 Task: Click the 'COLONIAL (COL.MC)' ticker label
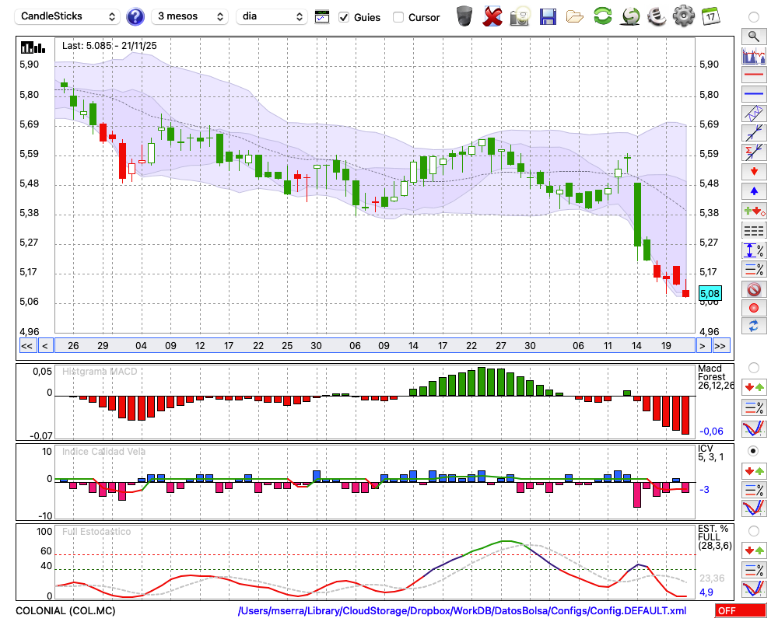click(65, 611)
